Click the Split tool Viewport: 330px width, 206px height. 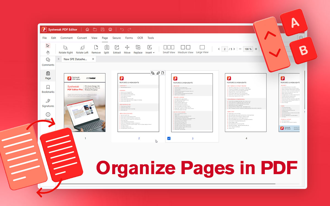106,49
